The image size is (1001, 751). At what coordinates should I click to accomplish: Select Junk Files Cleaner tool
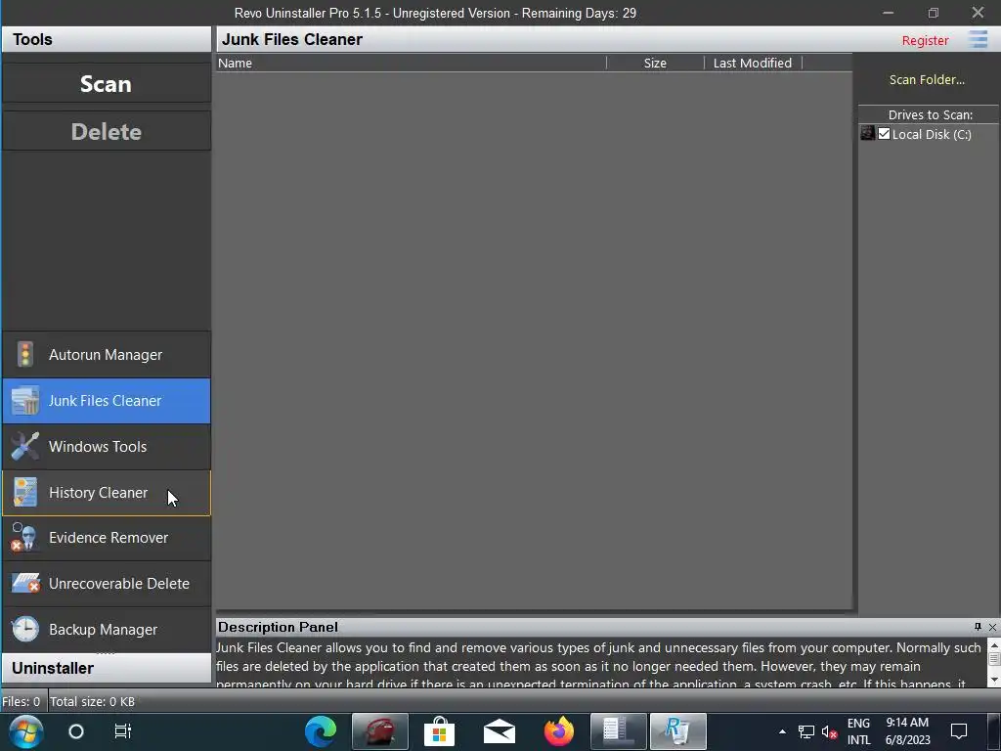tap(106, 400)
